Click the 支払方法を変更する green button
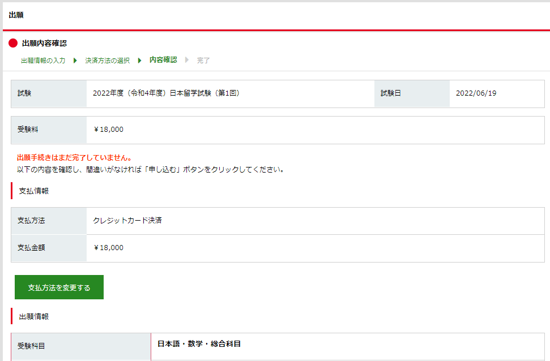The image size is (550, 361). tap(59, 287)
